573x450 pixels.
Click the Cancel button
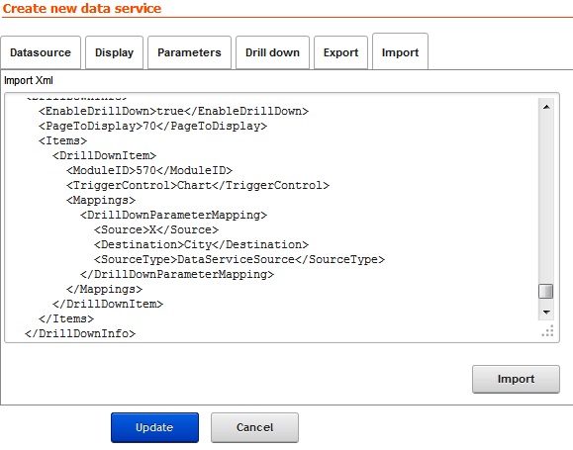(x=254, y=427)
